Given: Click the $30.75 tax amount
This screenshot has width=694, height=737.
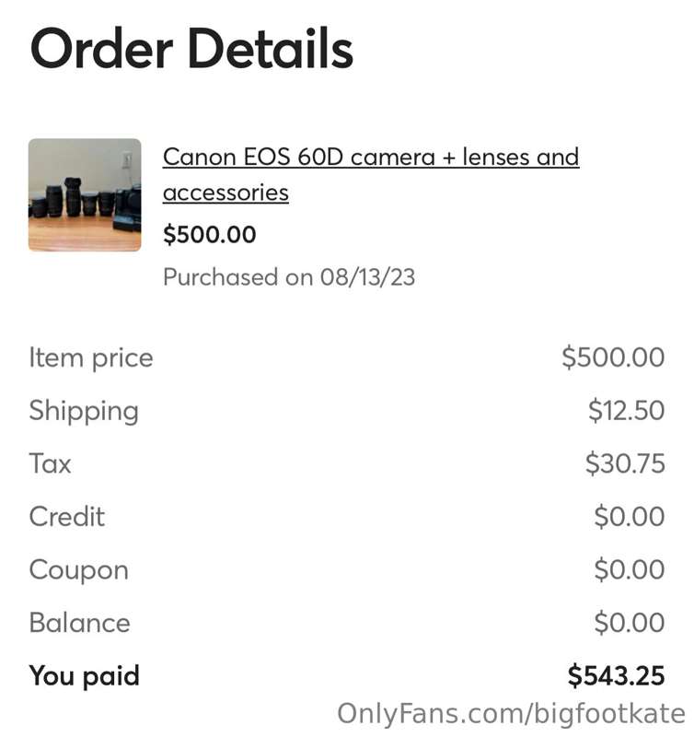Looking at the screenshot, I should (625, 463).
